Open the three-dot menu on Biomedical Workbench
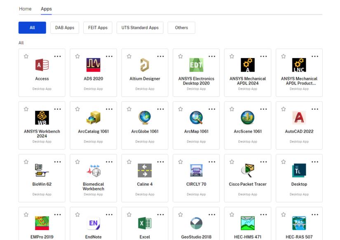Viewport: 340px width, 240px height. (x=109, y=162)
